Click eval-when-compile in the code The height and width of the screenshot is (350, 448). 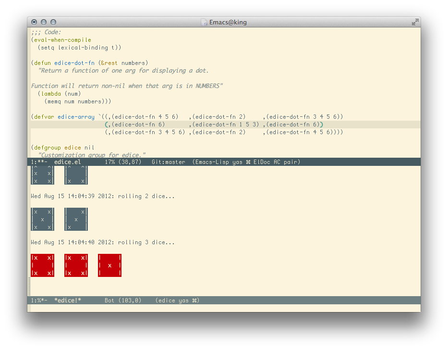[62, 40]
